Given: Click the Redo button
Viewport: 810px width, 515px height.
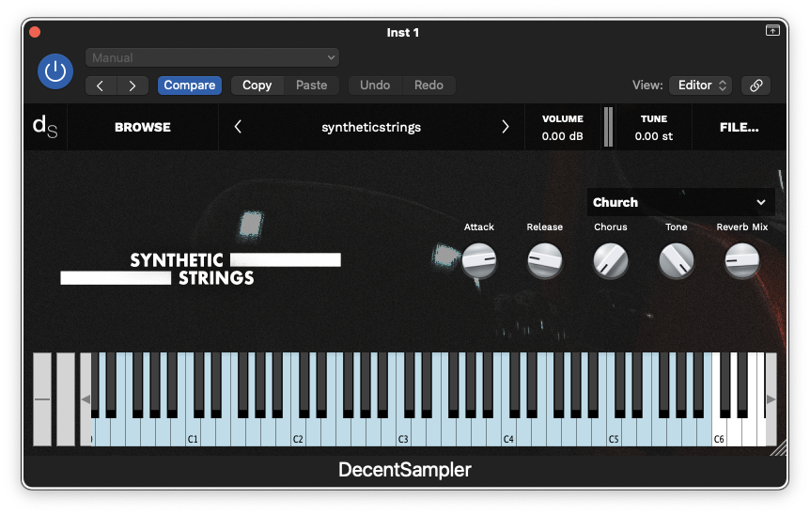Looking at the screenshot, I should coord(428,86).
